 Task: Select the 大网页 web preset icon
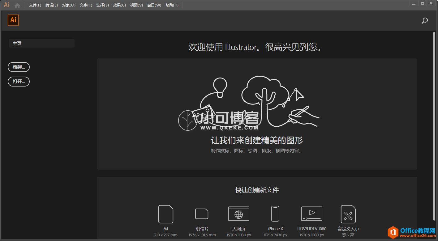pos(239,214)
